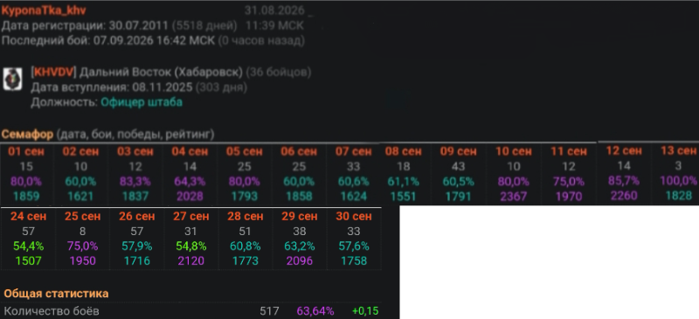Select win rate 54,8% under 27 сен
699x319 pixels.
pyautogui.click(x=190, y=246)
